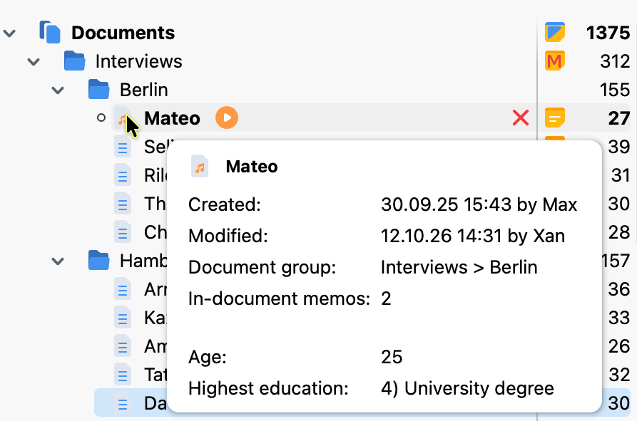Screen dimensions: 637x421
Task: Click the Age value 25 in the tooltip
Action: (392, 358)
